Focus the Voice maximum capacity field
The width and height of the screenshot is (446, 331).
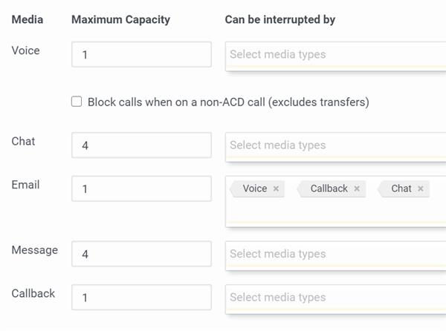point(141,55)
